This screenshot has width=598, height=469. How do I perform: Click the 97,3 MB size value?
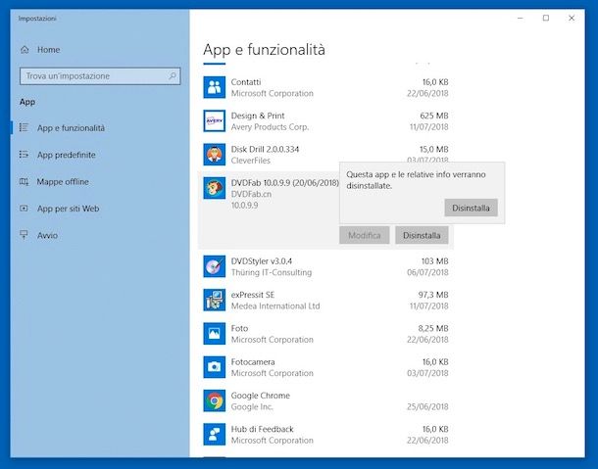433,295
